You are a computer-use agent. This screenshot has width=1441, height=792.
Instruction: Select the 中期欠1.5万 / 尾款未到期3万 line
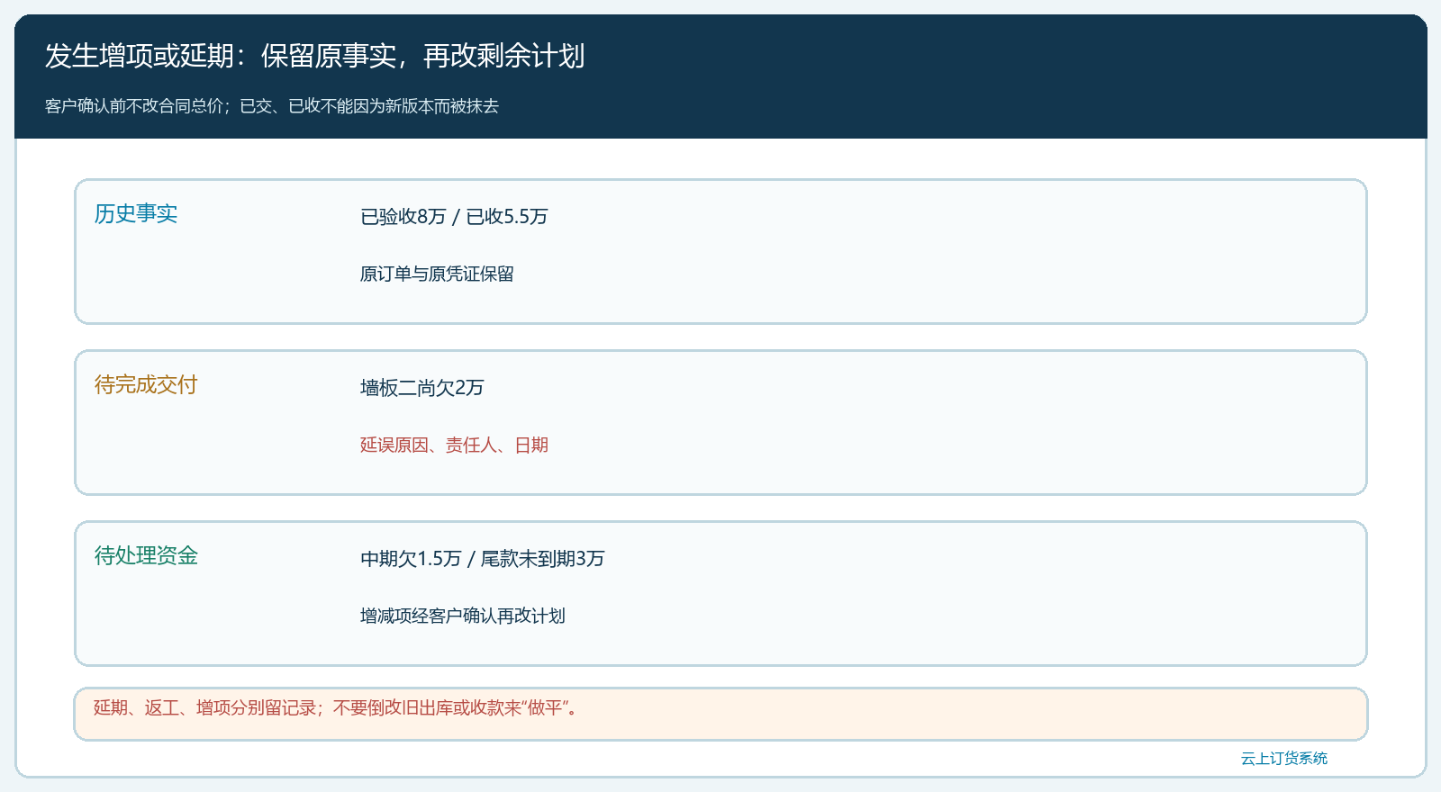(x=483, y=559)
